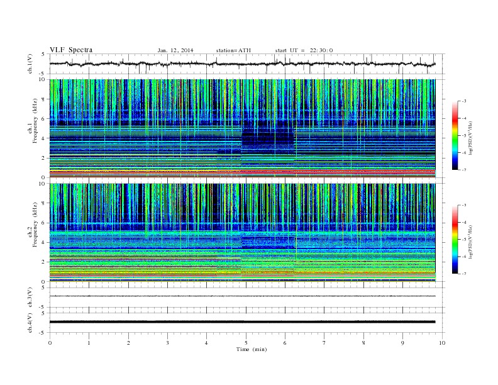This screenshot has height=385, width=498.
Task: Click the "3" tick on the time axis
Action: point(167,343)
